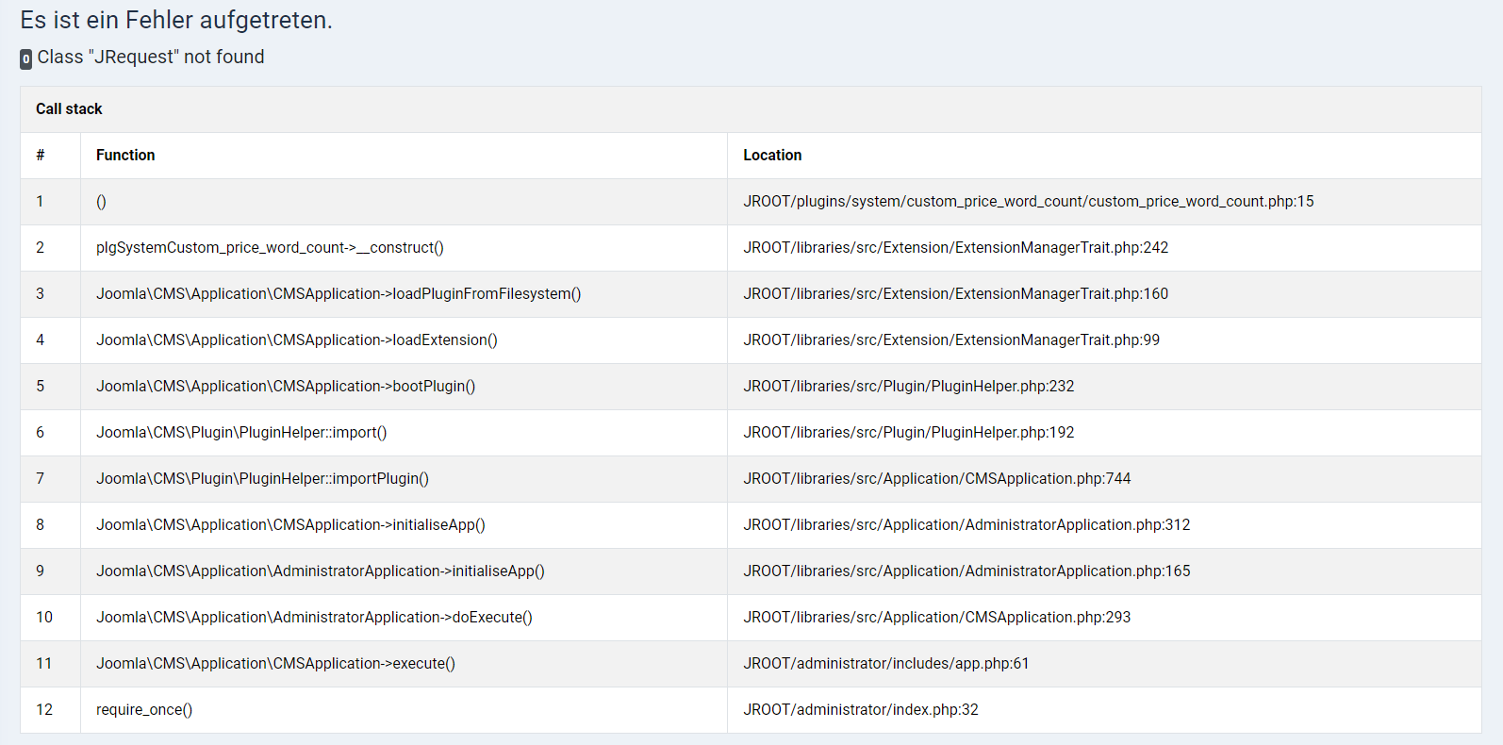Click the error code 0 badge
1503x745 pixels.
pos(25,58)
